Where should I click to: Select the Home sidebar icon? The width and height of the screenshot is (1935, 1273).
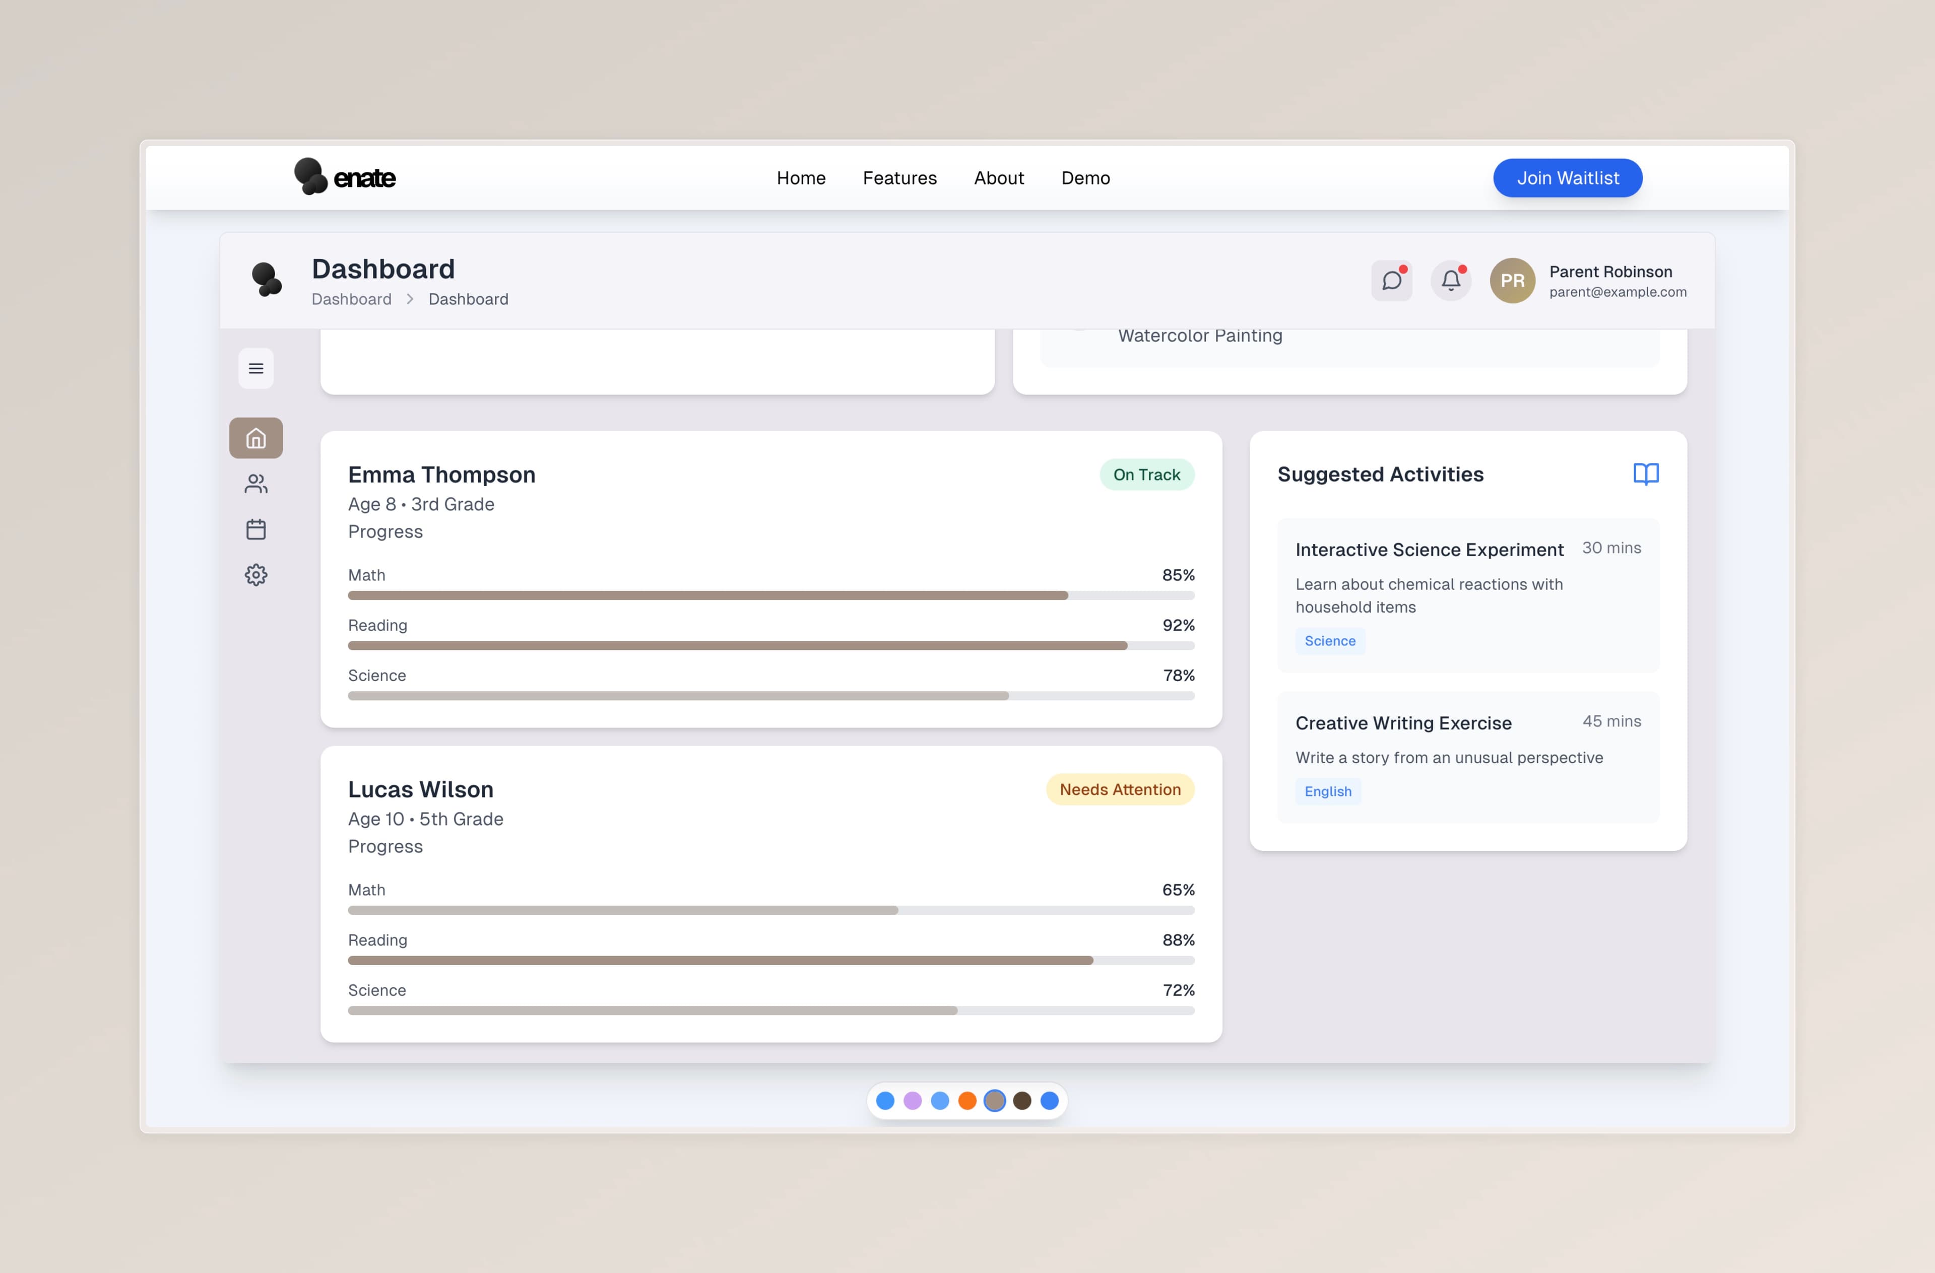pyautogui.click(x=256, y=438)
